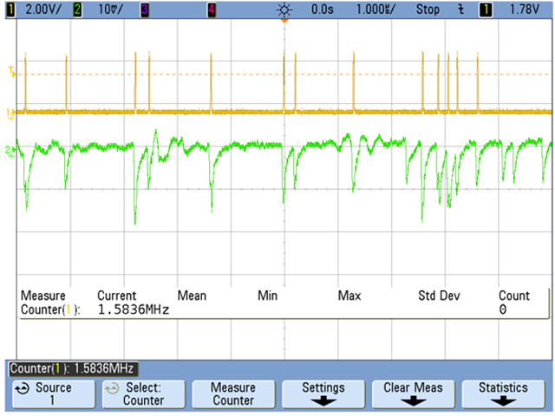This screenshot has height=416, width=555.
Task: Click the Current value 1.5836MHz
Action: click(x=133, y=310)
